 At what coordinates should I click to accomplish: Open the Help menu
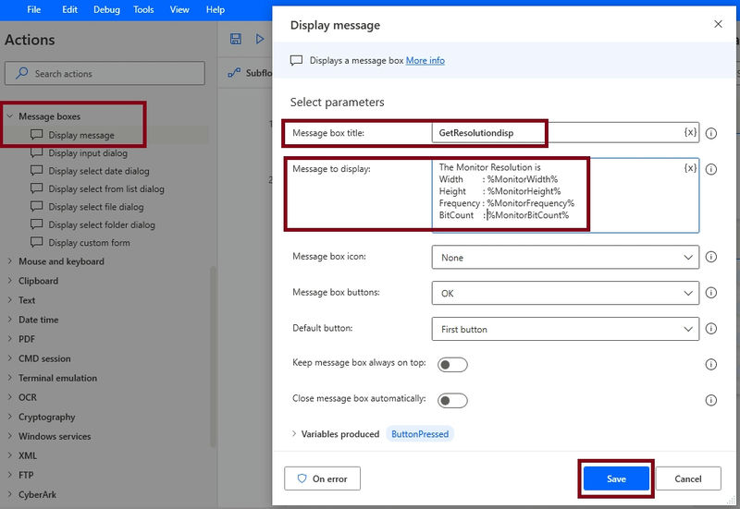(216, 9)
